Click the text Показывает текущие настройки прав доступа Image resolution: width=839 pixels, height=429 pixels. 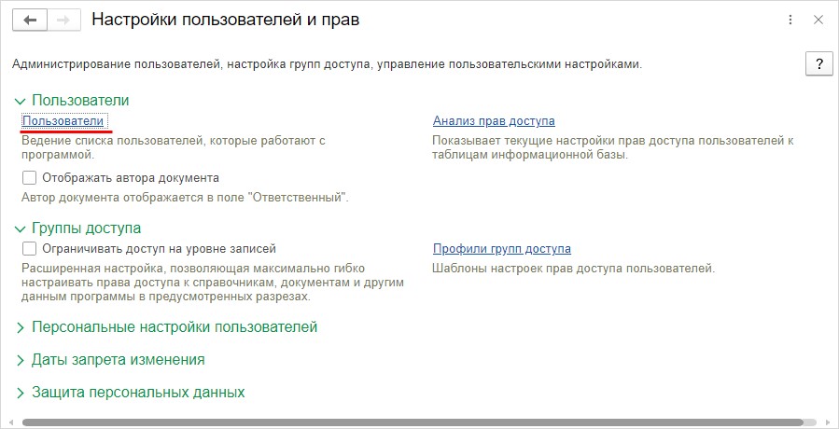[612, 148]
